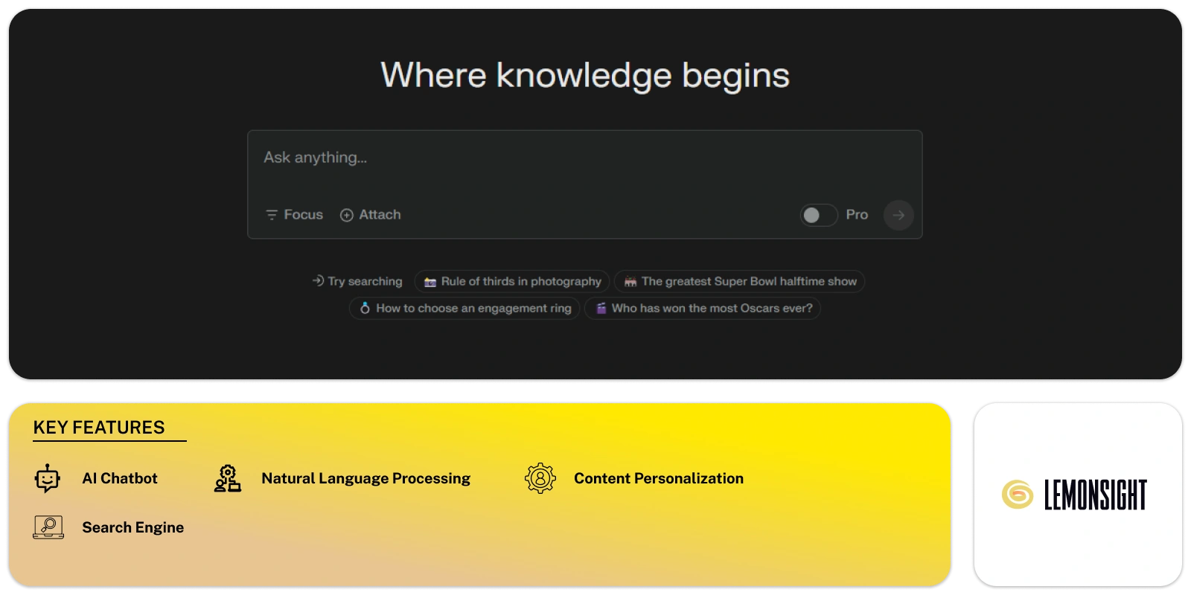Enable the Pro toggle switch
1191x595 pixels.
coord(818,215)
